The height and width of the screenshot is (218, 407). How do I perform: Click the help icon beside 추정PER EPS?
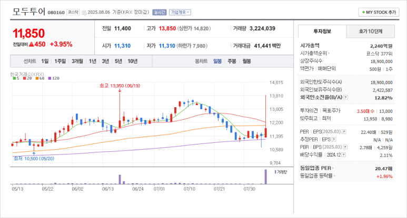(x=334, y=140)
